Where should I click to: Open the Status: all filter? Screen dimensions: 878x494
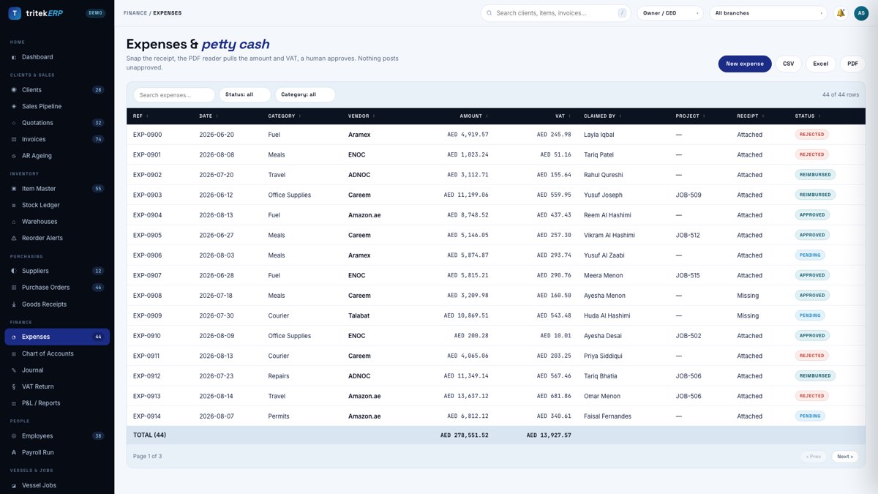(x=245, y=94)
